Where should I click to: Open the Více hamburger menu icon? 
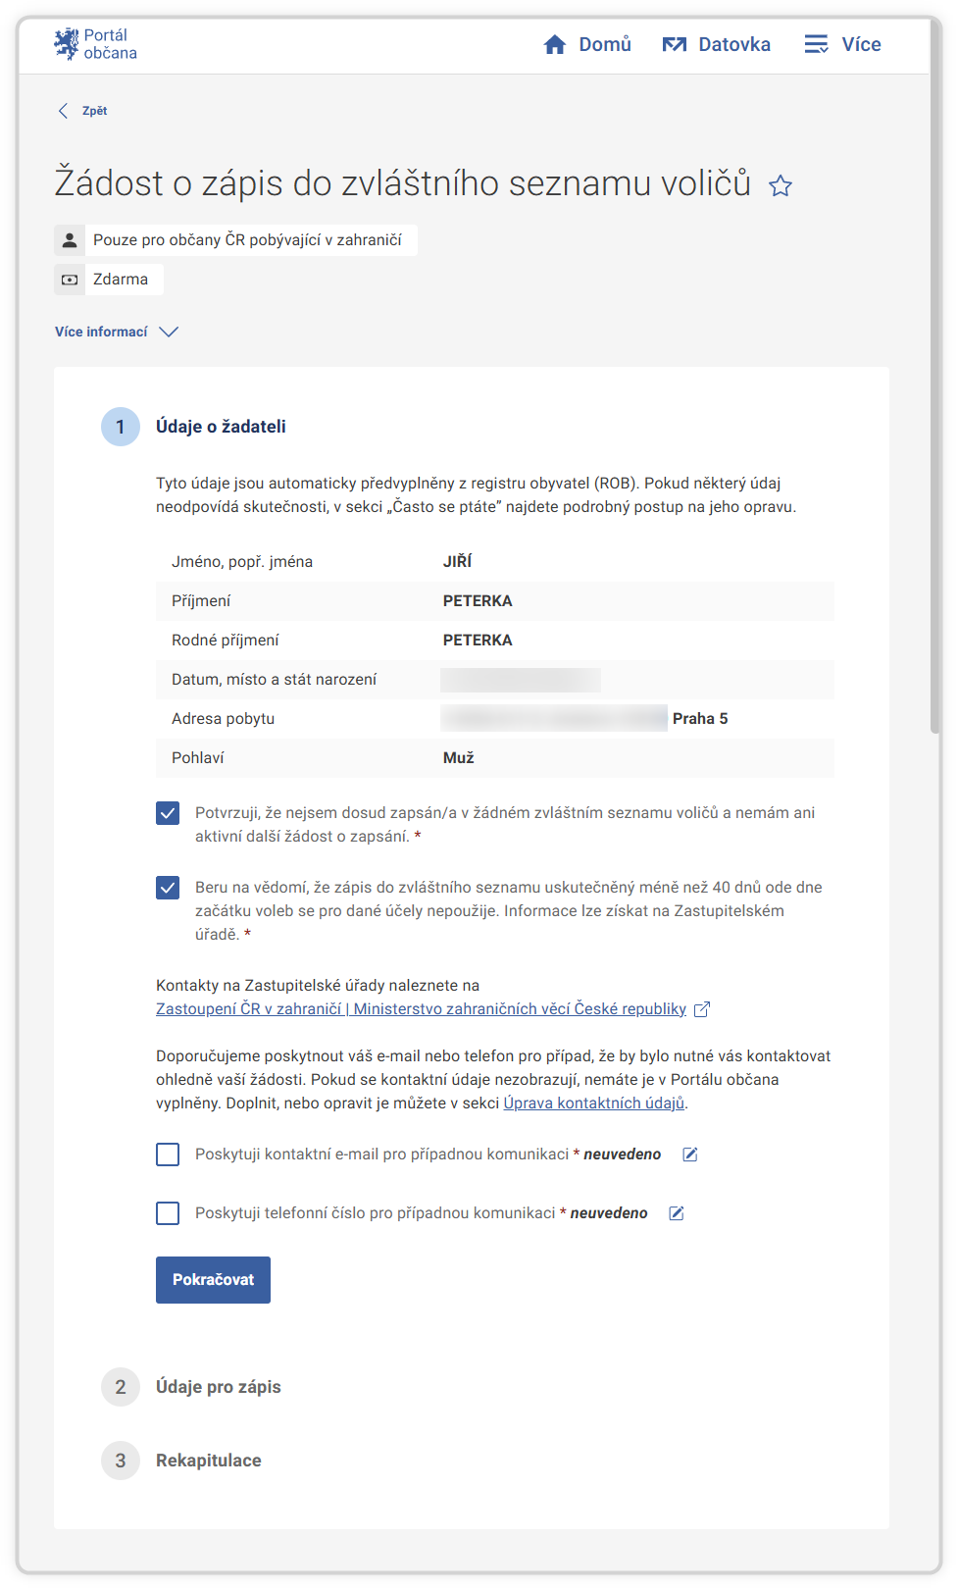tap(816, 45)
